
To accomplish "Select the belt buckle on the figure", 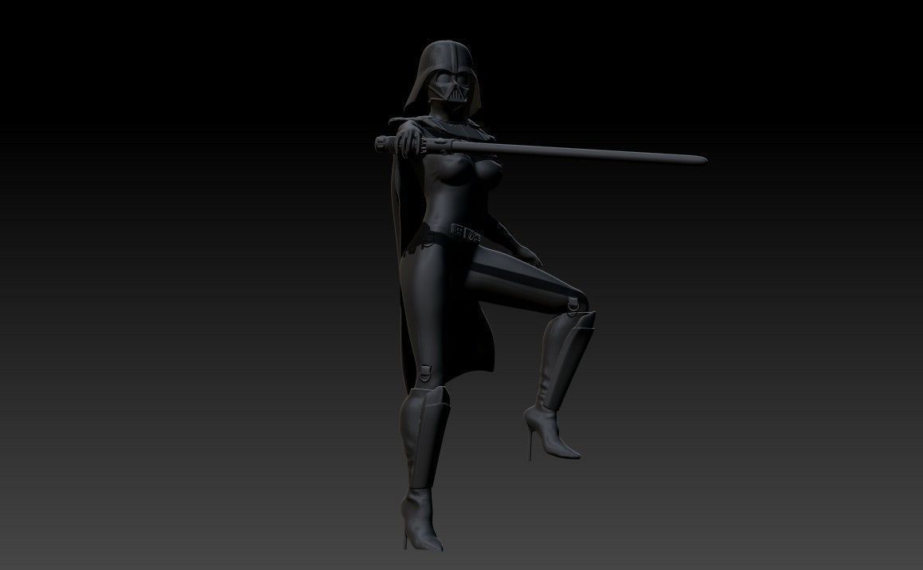I will (x=466, y=232).
